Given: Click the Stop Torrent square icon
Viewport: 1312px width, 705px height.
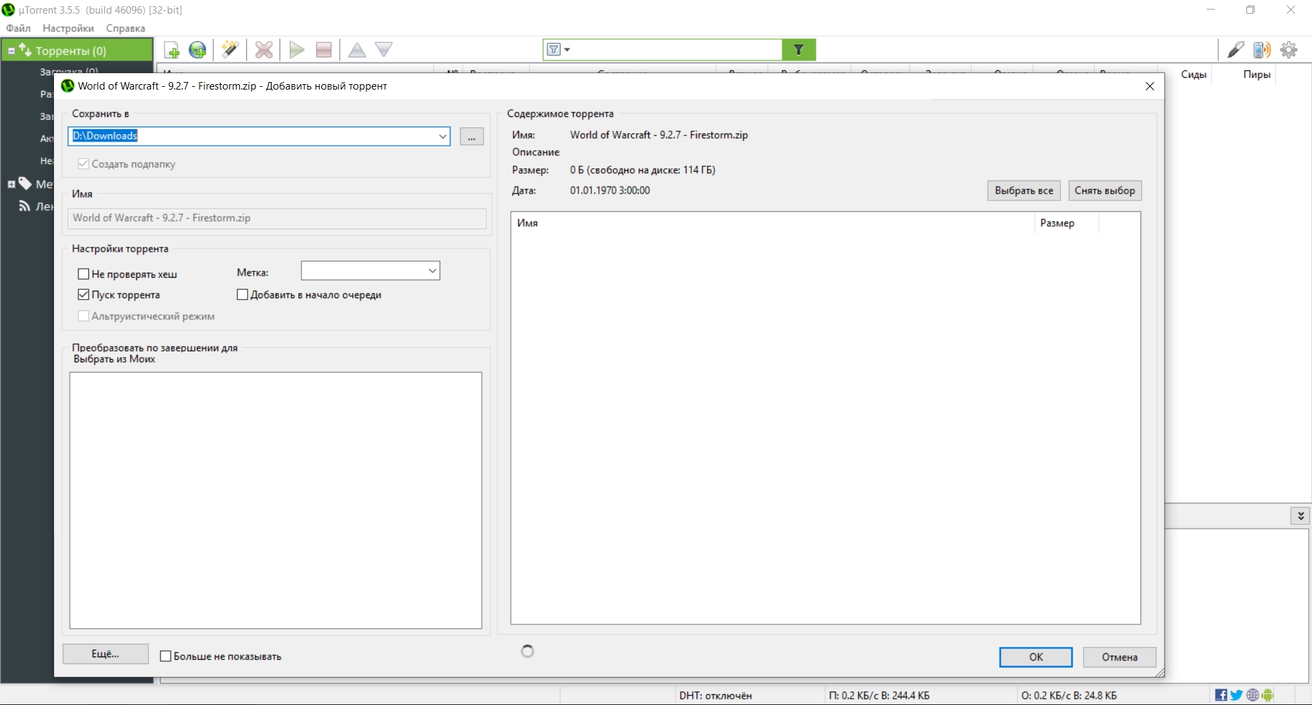Looking at the screenshot, I should (324, 50).
